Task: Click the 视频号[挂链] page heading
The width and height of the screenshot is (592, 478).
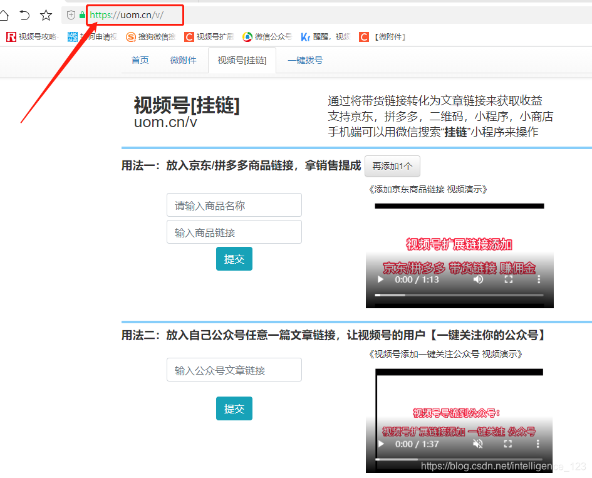Action: (x=187, y=105)
